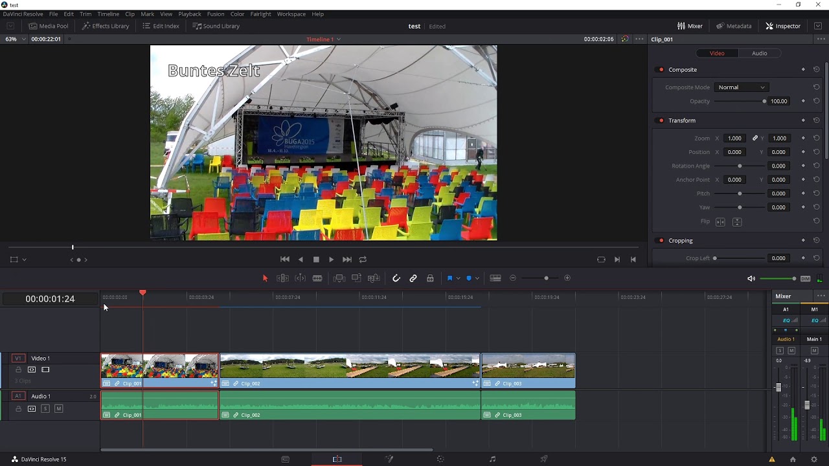
Task: Lock the Video 1 track
Action: click(18, 370)
